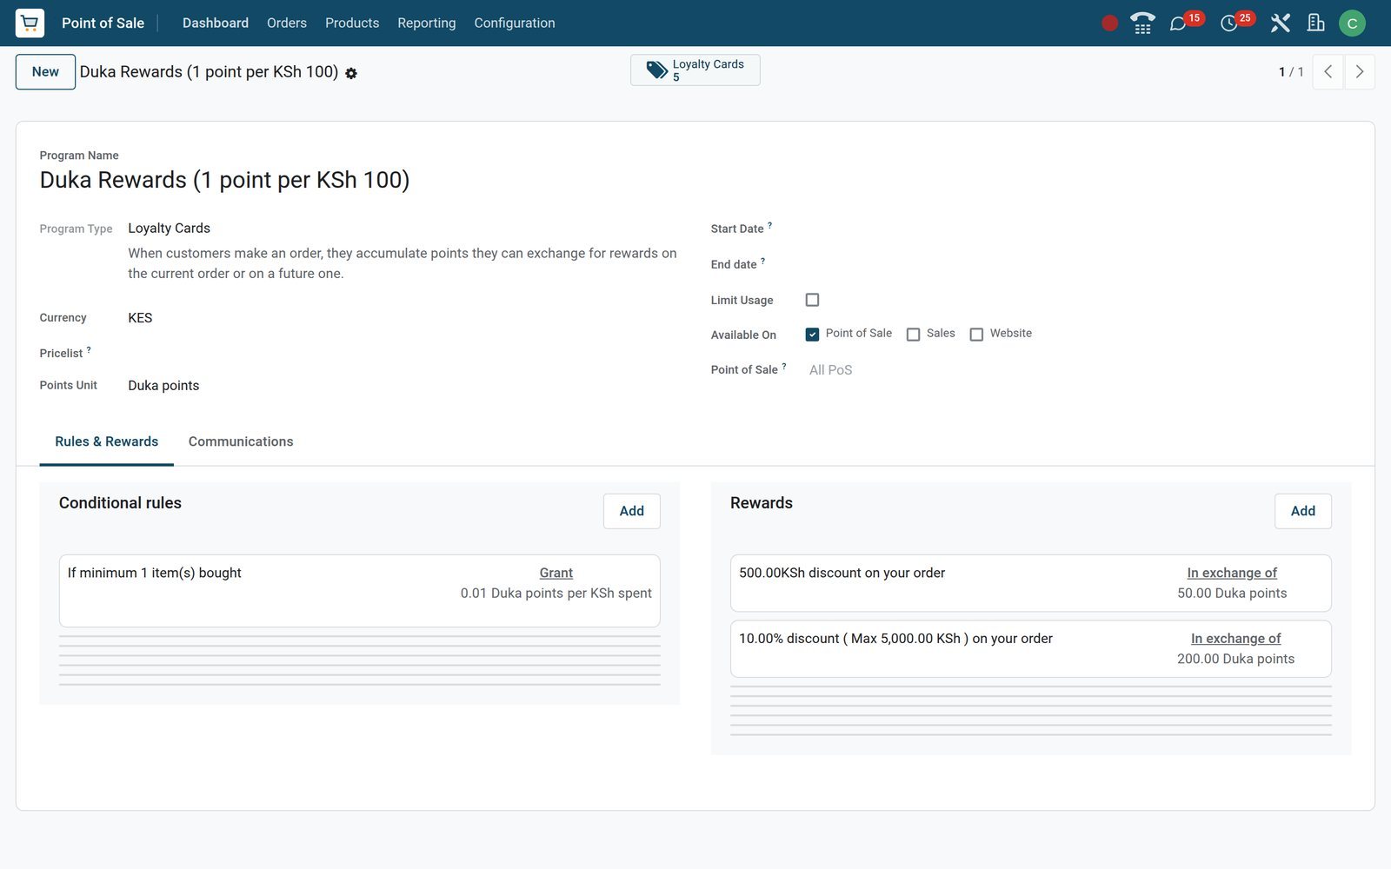Screen dimensions: 1391x869
Task: Go to the next record arrow
Action: (1360, 72)
